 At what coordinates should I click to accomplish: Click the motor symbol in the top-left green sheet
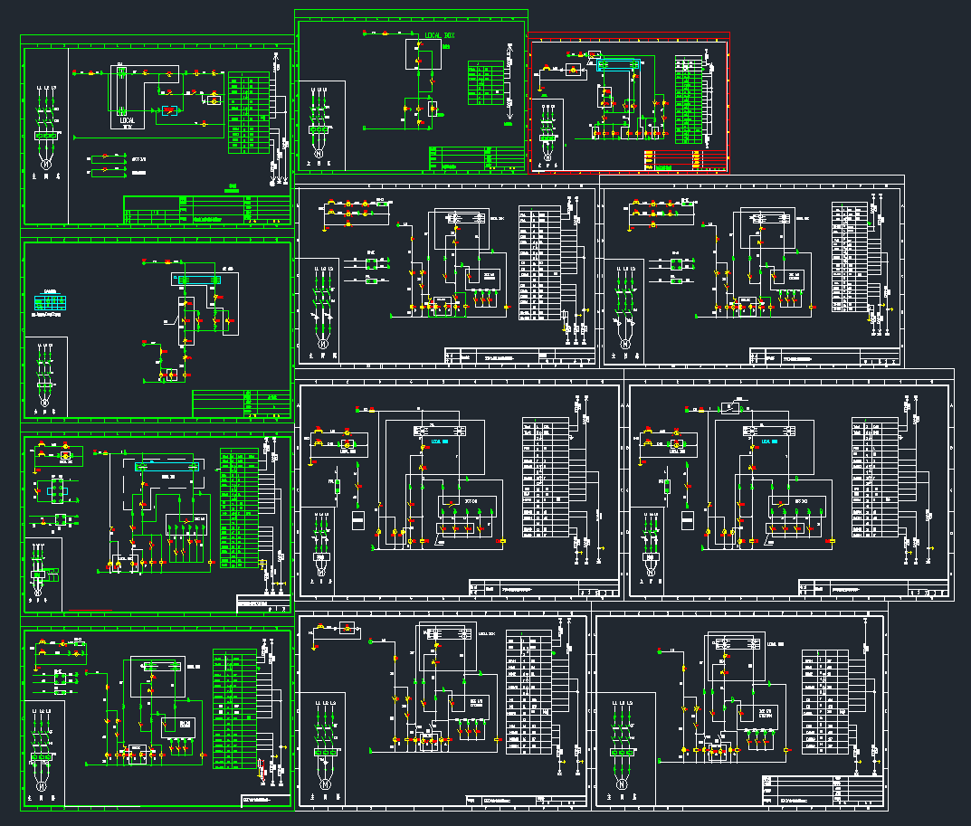click(x=44, y=164)
